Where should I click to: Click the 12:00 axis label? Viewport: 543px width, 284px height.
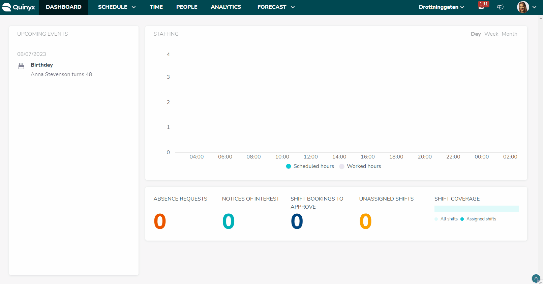[x=311, y=157]
